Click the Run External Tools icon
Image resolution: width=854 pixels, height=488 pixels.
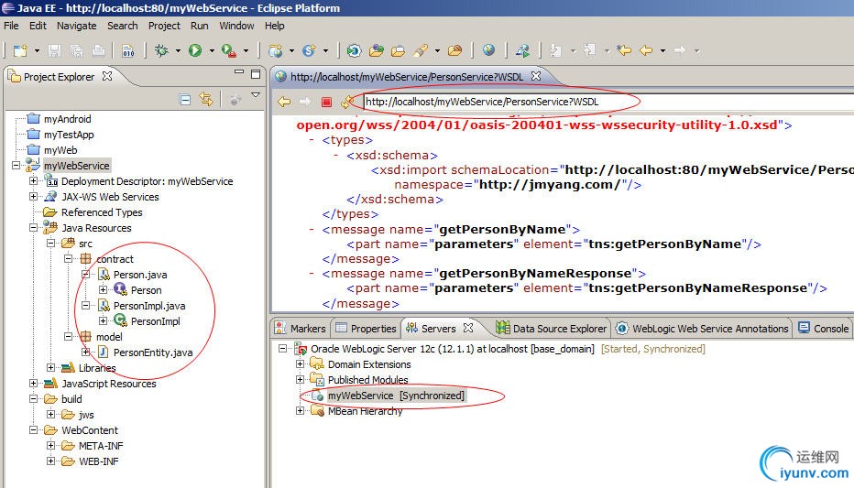pos(229,50)
